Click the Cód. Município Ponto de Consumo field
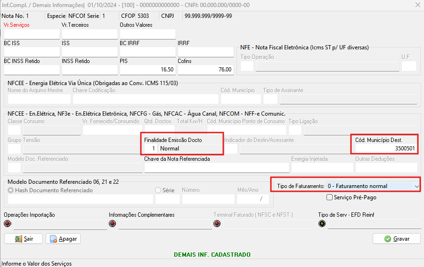The height and width of the screenshot is (267, 424). [x=246, y=130]
